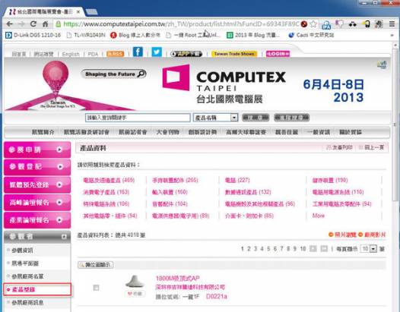Tick the checkbox beside 1800M ceiling AP product
The width and height of the screenshot is (400, 312).
pyautogui.click(x=96, y=288)
